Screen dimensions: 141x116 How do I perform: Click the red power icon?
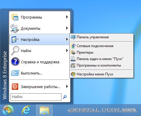pyautogui.click(x=15, y=87)
